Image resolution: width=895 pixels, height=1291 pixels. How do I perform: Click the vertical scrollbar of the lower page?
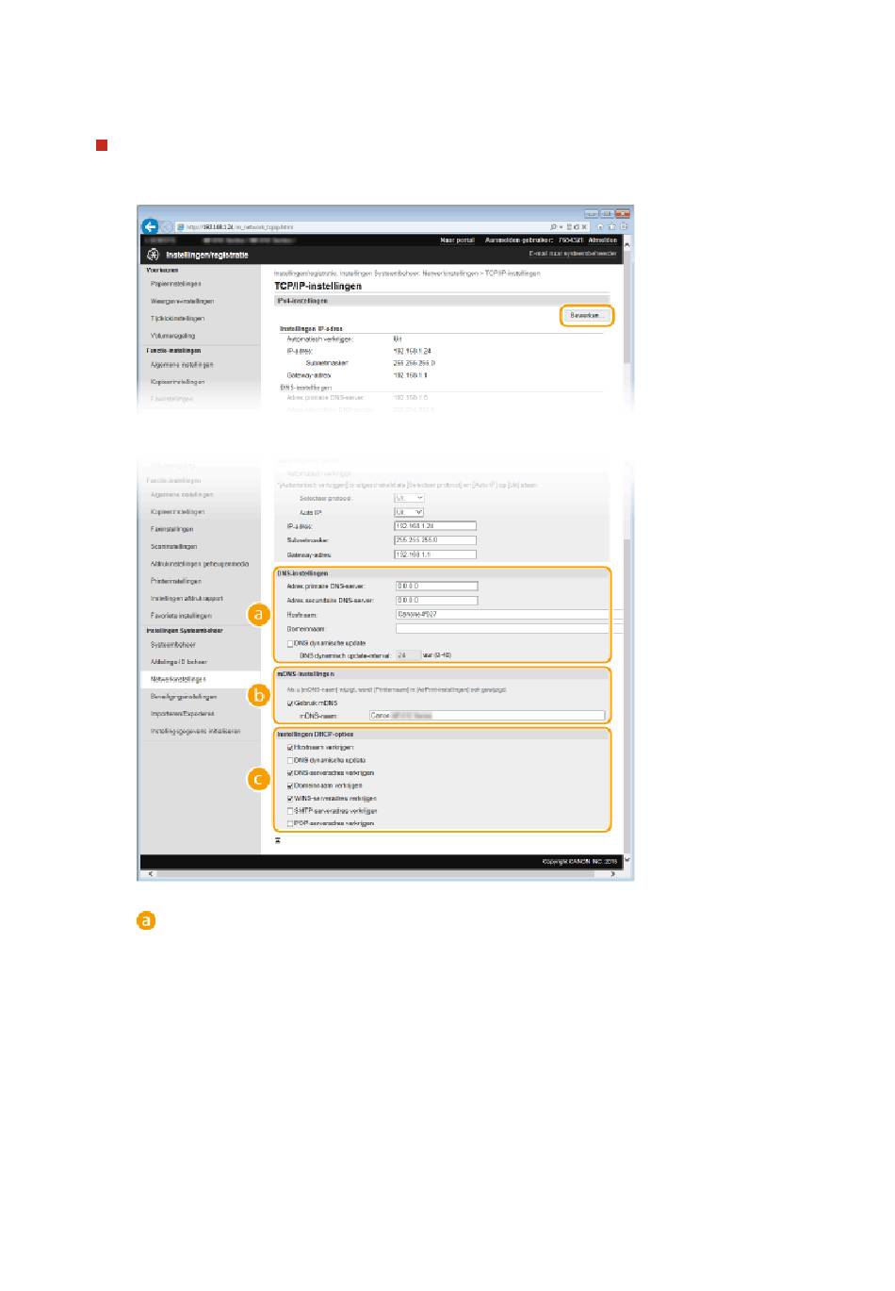pyautogui.click(x=627, y=698)
